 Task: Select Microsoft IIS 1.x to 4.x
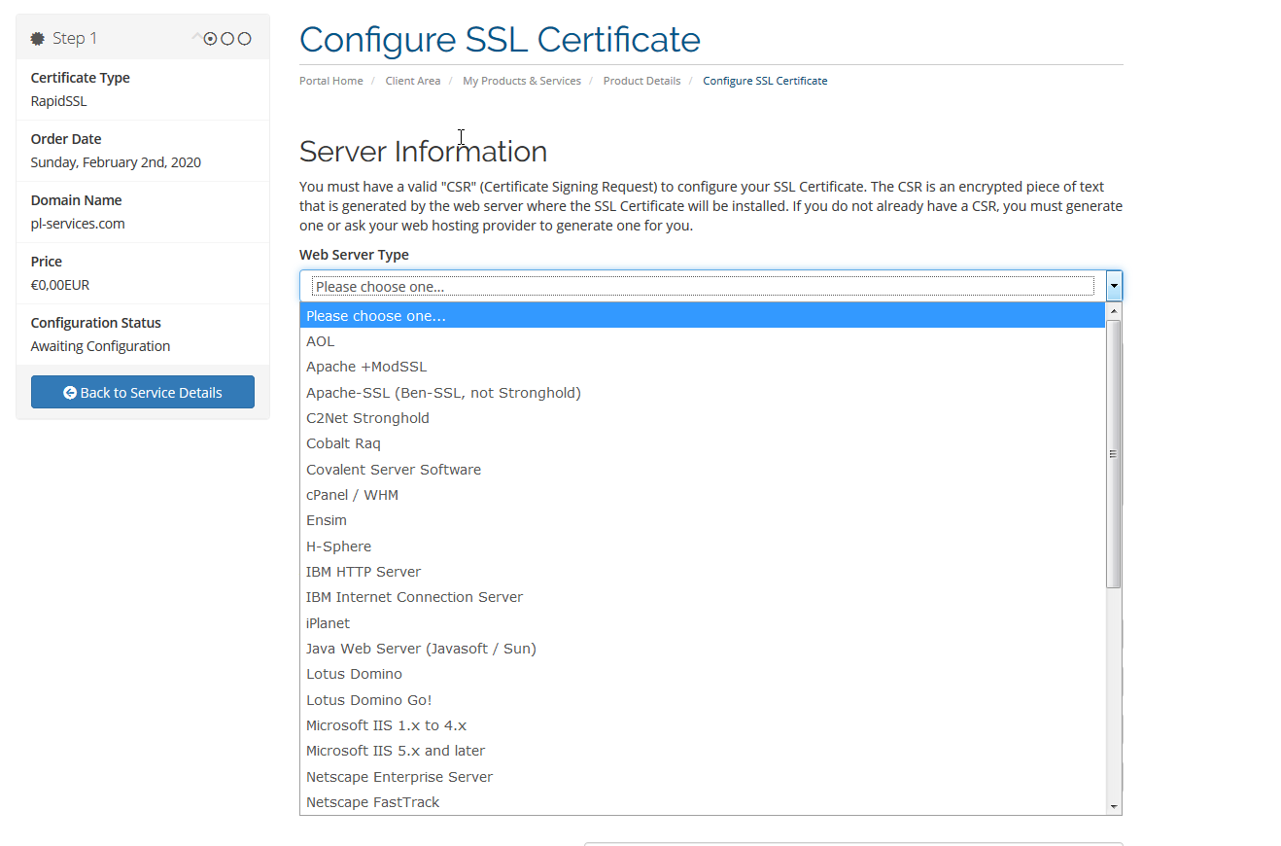click(x=703, y=725)
